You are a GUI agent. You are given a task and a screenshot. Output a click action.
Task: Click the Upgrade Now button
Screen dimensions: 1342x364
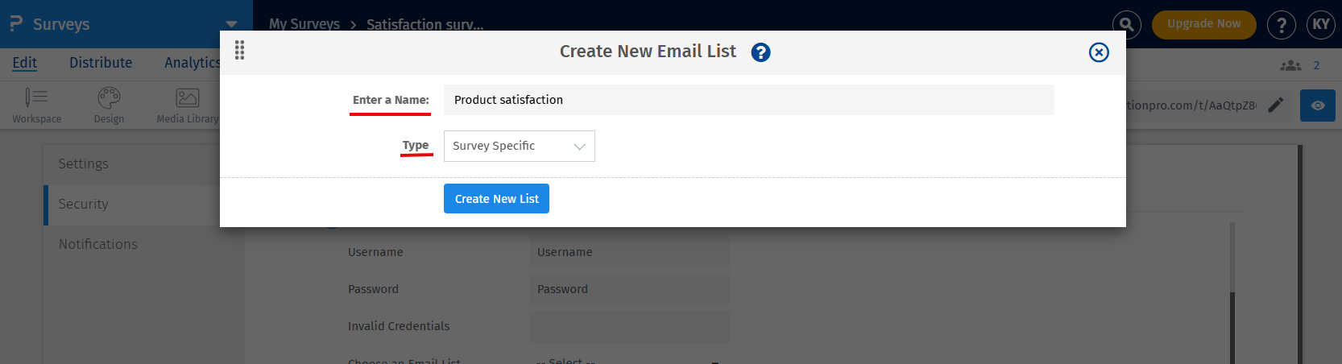(x=1203, y=24)
